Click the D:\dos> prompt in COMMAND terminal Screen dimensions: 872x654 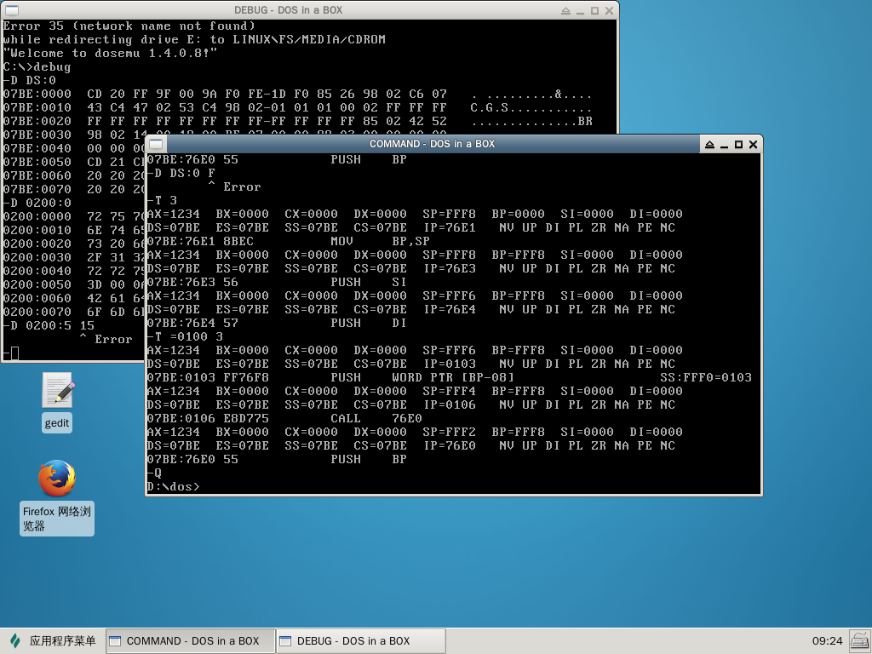point(175,486)
